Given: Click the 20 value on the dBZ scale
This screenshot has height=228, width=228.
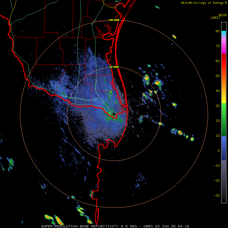Looking at the screenshot, I should click(218, 121).
